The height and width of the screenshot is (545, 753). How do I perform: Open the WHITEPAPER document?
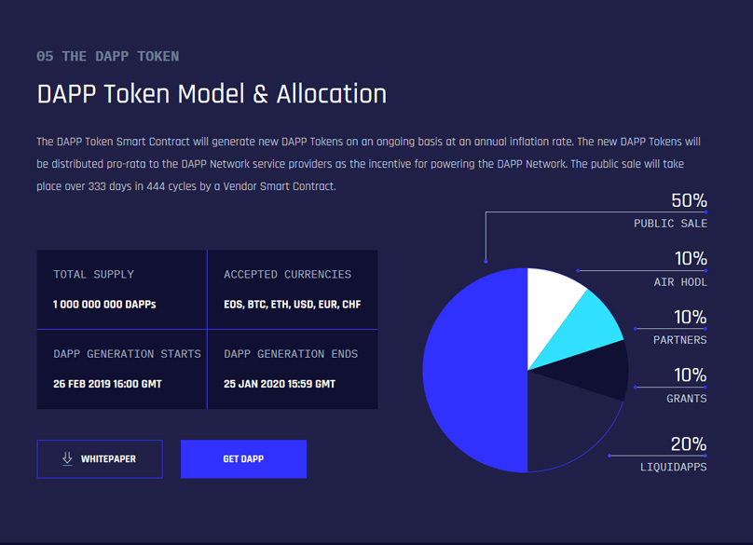tap(100, 458)
